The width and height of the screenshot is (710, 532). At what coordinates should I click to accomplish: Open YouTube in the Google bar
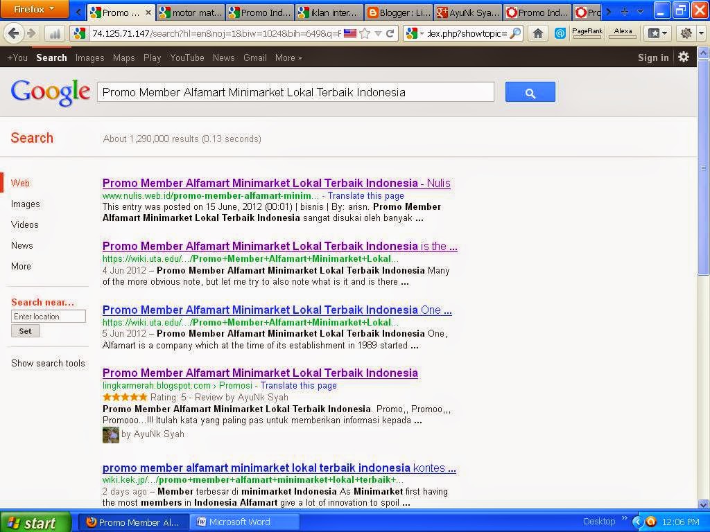(187, 57)
